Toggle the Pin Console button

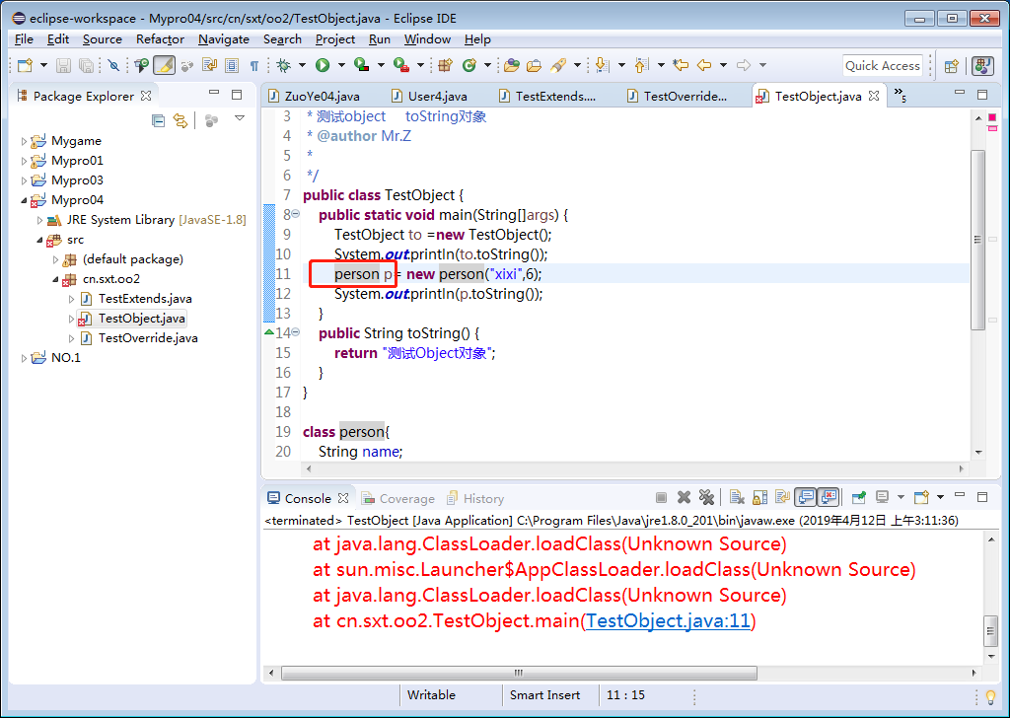859,498
